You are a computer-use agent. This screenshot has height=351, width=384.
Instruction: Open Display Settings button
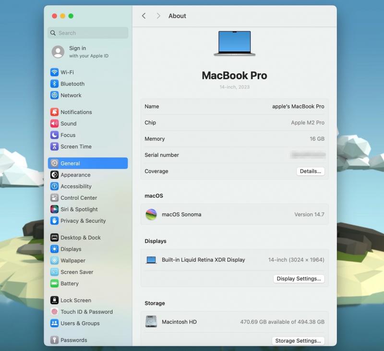pos(299,279)
